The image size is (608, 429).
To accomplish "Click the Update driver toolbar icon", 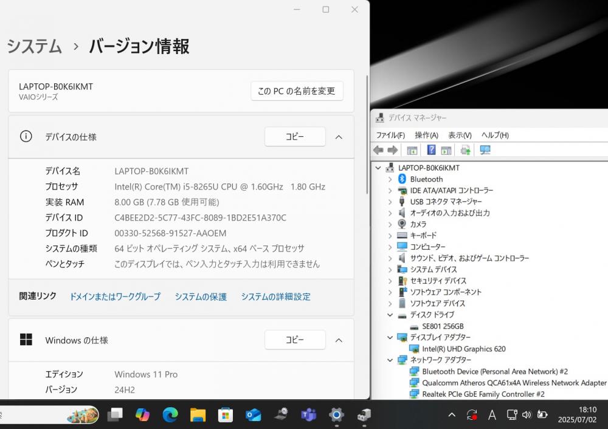I will tap(465, 150).
